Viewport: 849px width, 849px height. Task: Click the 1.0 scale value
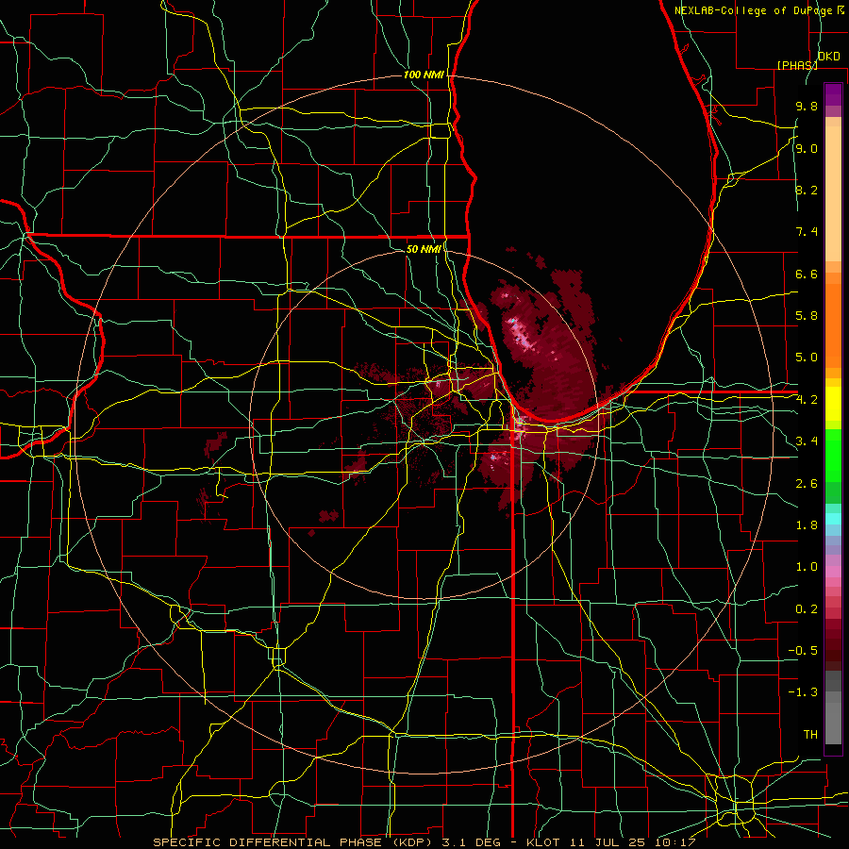(x=807, y=567)
